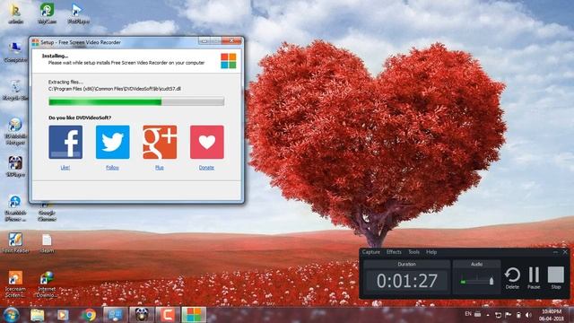Image resolution: width=574 pixels, height=323 pixels.
Task: Click the DVDVideoSoft logo in setup header
Action: point(229,61)
